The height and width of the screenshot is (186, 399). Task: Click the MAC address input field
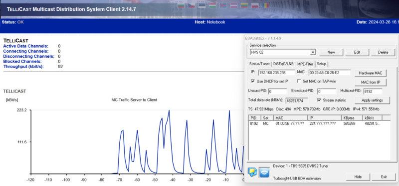coord(329,73)
